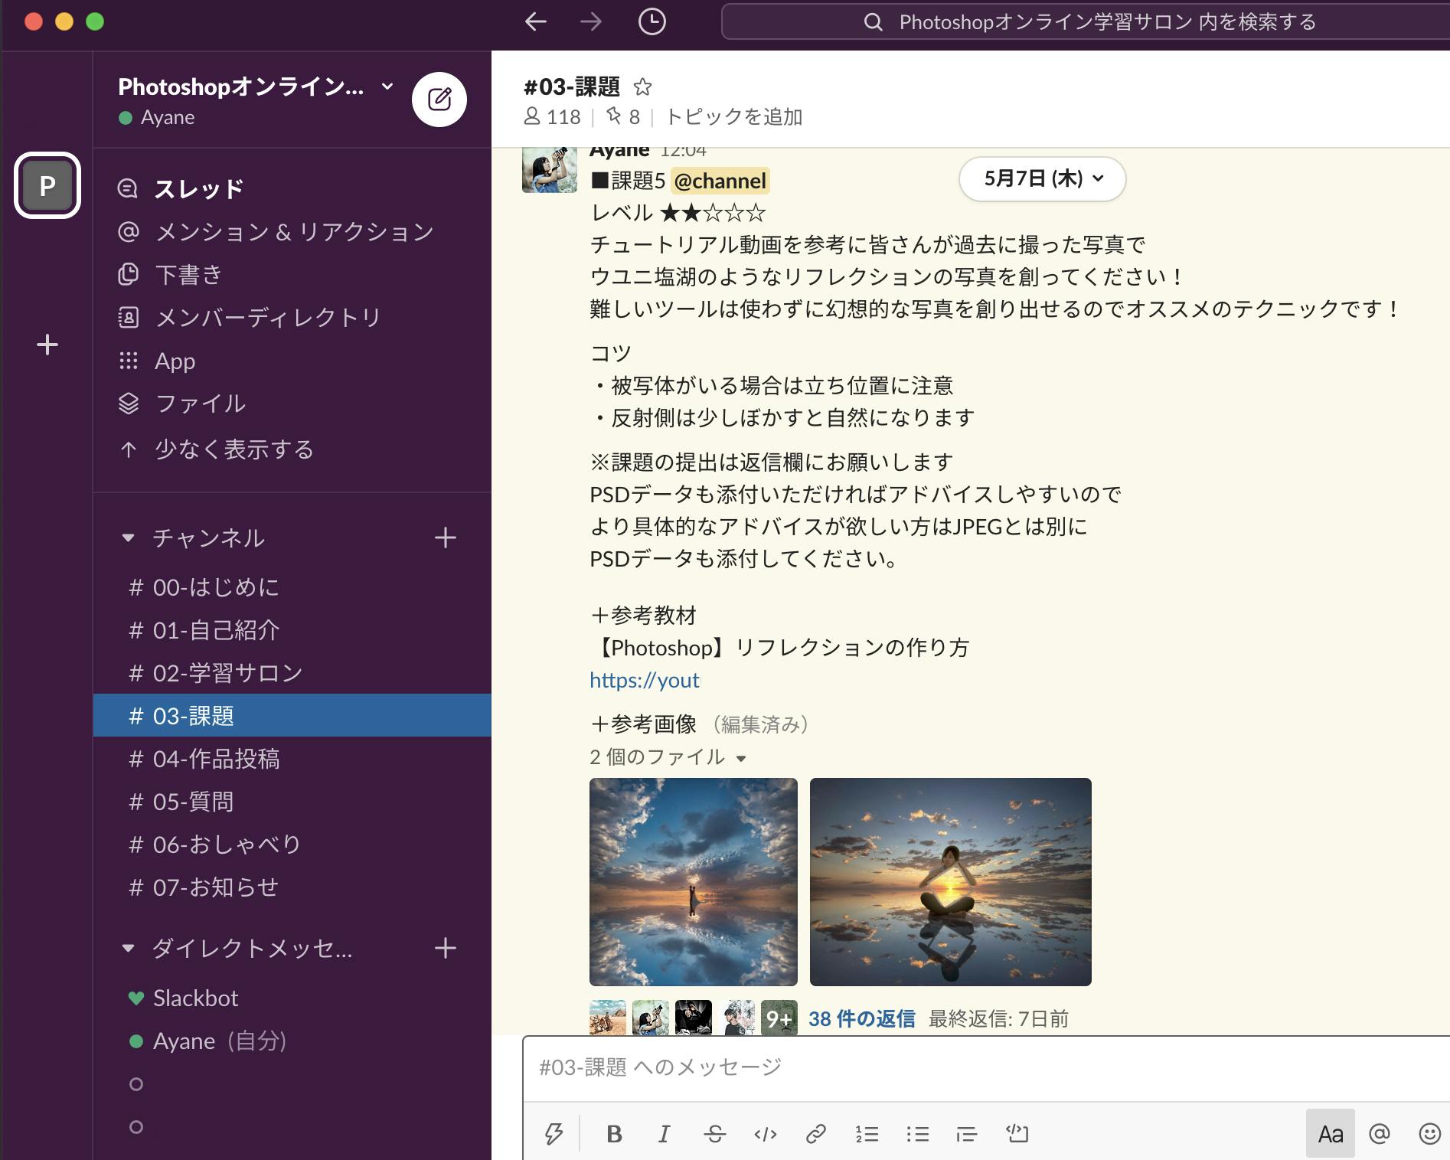Image resolution: width=1450 pixels, height=1160 pixels.
Task: Open channel 07-お知らせ
Action: [292, 887]
